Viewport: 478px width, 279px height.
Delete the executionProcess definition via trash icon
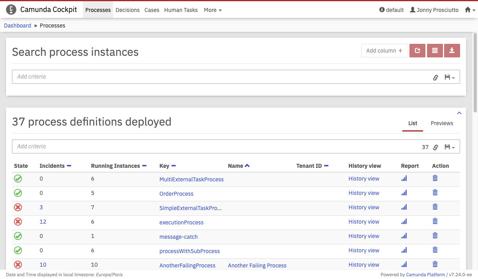435,222
